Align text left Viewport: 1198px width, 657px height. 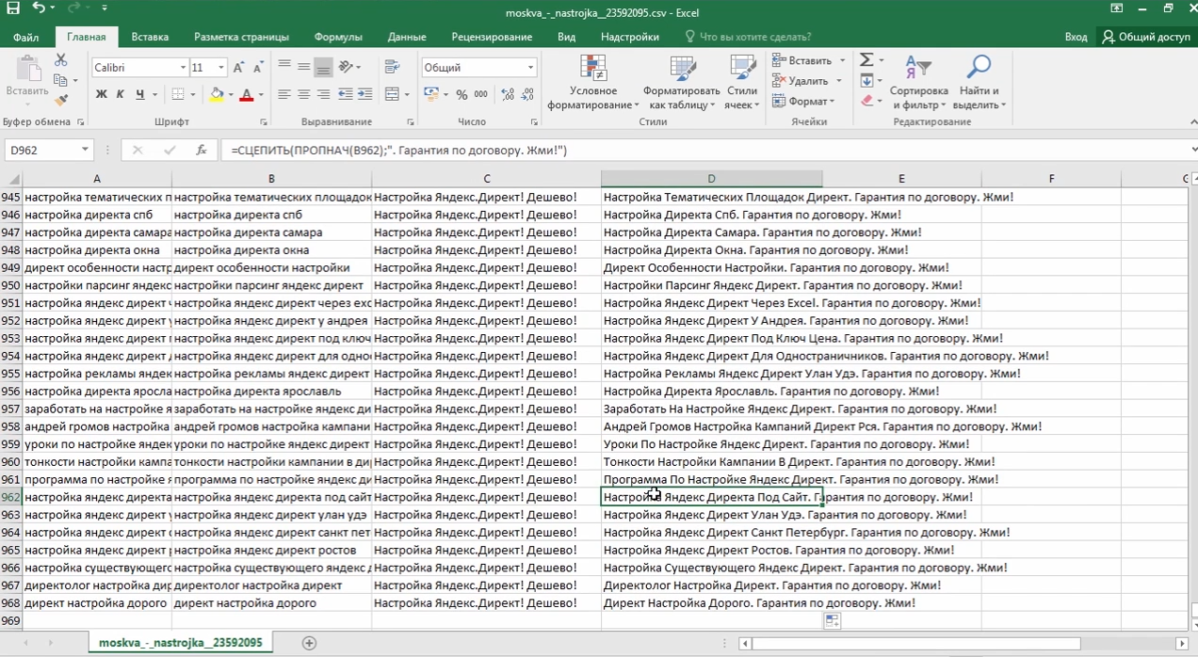point(284,94)
